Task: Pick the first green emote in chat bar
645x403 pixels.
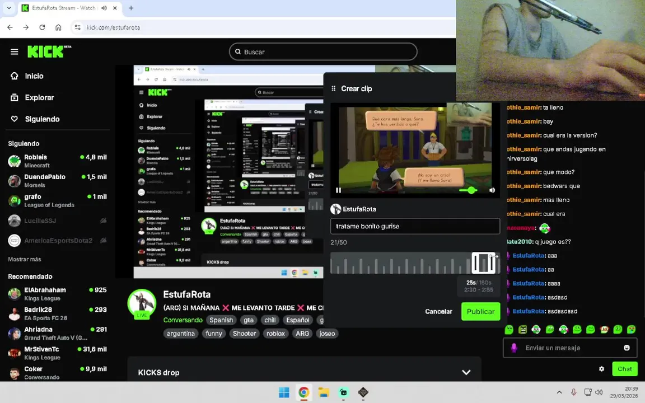Action: [509, 329]
